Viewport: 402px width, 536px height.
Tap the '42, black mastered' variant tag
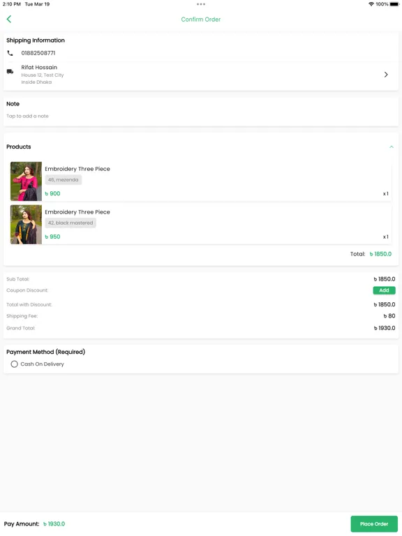click(x=70, y=223)
